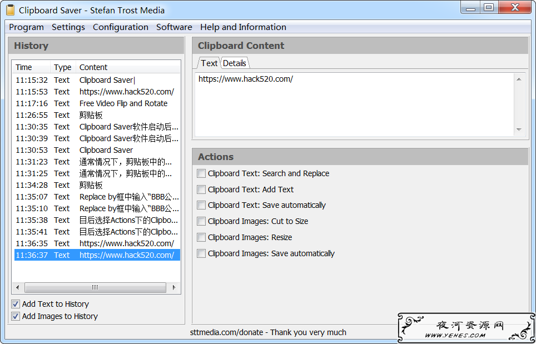Click the Clipboard Saver title bar icon

10,10
